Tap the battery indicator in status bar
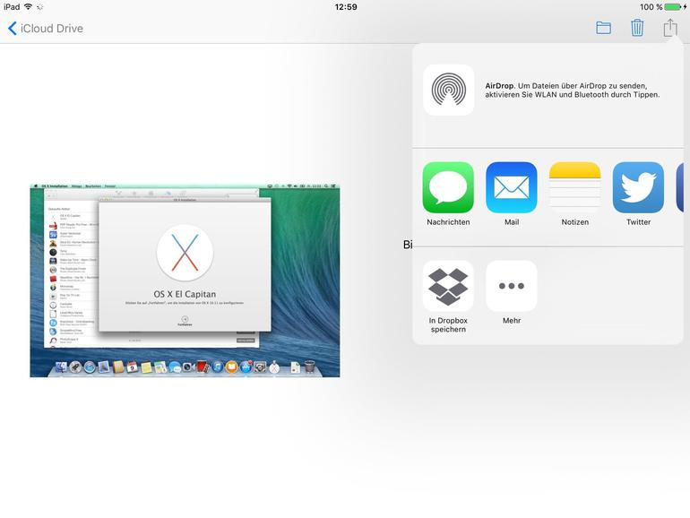The image size is (690, 518). click(673, 6)
